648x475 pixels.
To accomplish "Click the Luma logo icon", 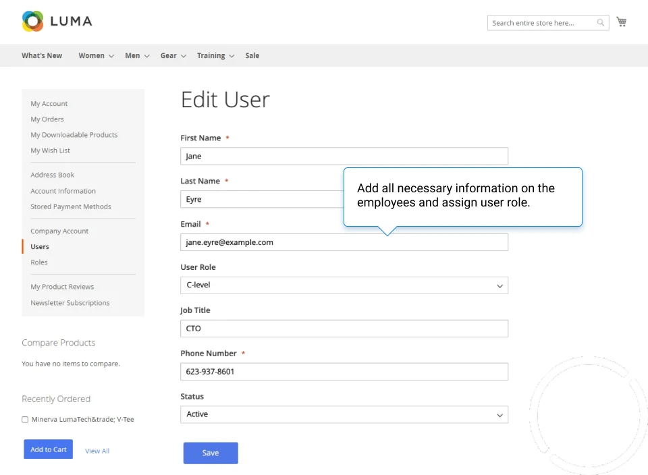I will (32, 22).
